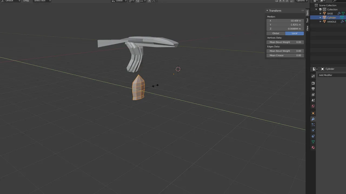Click the modifier wrench icon on BASE row

(x=339, y=13)
